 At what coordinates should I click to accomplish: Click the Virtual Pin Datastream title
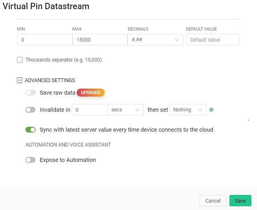click(46, 7)
